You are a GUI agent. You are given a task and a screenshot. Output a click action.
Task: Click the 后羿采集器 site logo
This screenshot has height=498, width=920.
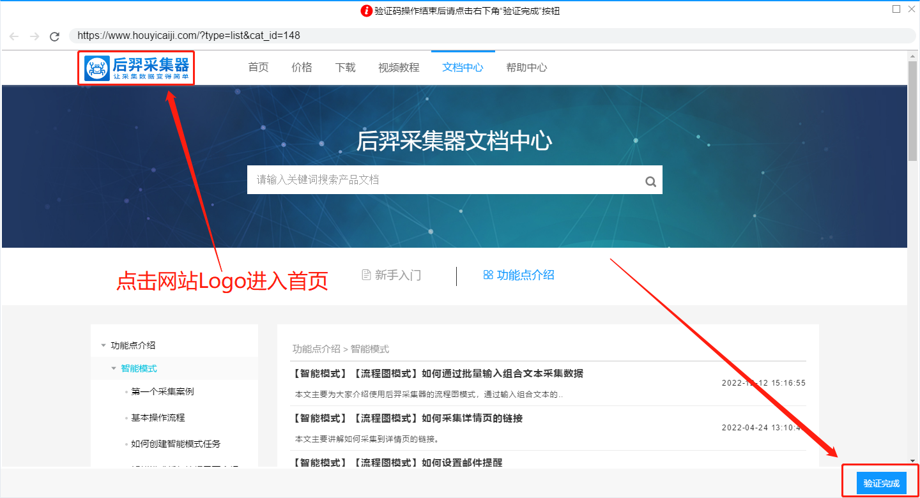[137, 68]
